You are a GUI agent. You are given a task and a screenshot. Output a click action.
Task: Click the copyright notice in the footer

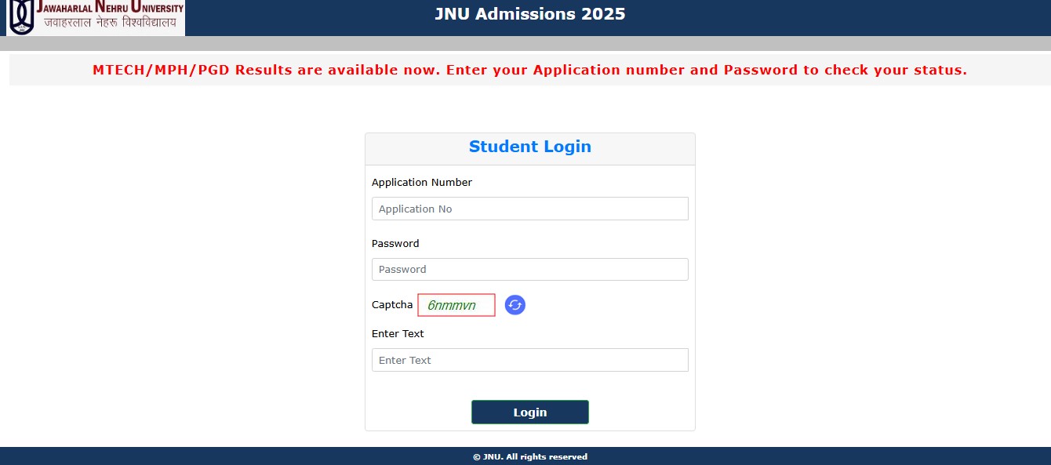point(529,456)
